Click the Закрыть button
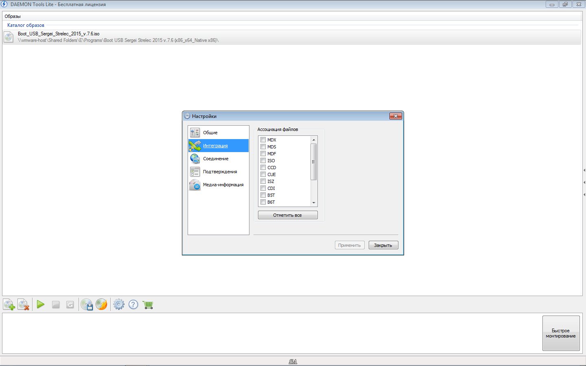The height and width of the screenshot is (366, 586). tap(383, 245)
